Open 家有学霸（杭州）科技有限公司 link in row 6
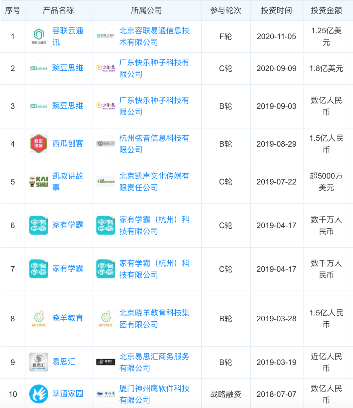Image resolution: width=353 pixels, height=408 pixels. 154,225
